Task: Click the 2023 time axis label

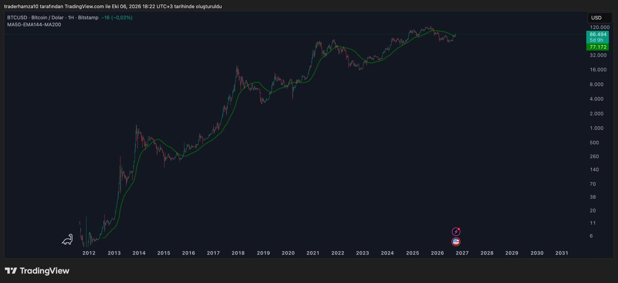Action: tap(363, 253)
